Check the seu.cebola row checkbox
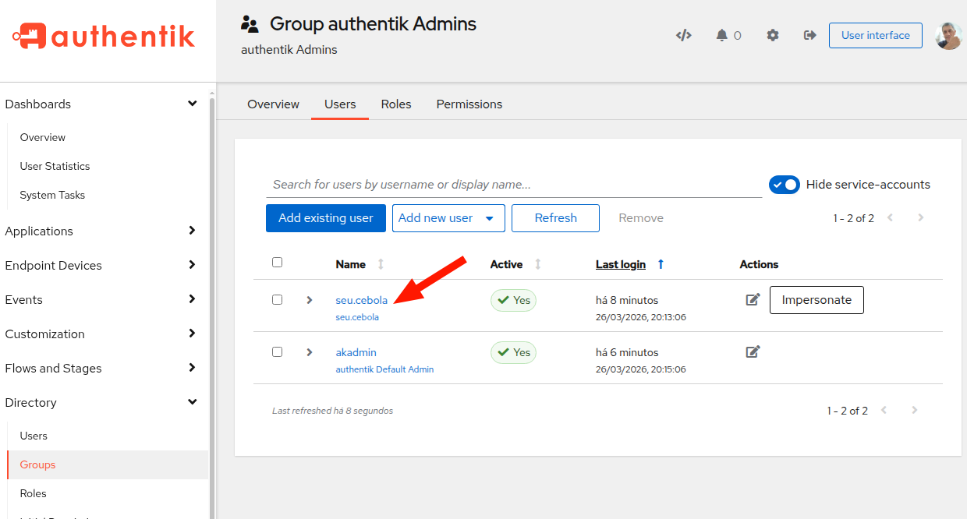 click(x=277, y=299)
